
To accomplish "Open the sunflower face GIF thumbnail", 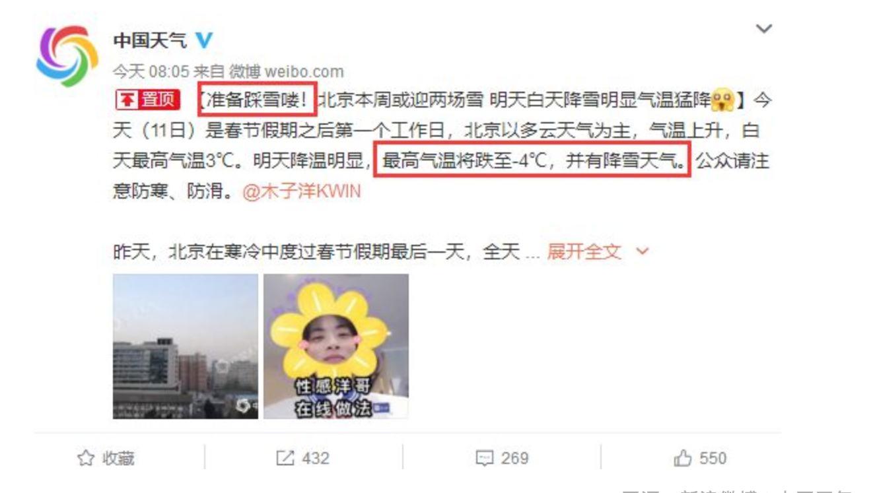I will pos(336,346).
